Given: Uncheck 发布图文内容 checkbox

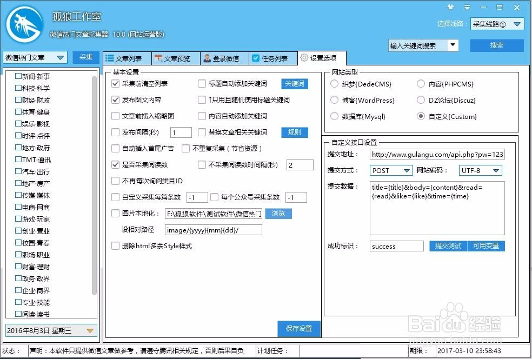Looking at the screenshot, I should coord(115,100).
